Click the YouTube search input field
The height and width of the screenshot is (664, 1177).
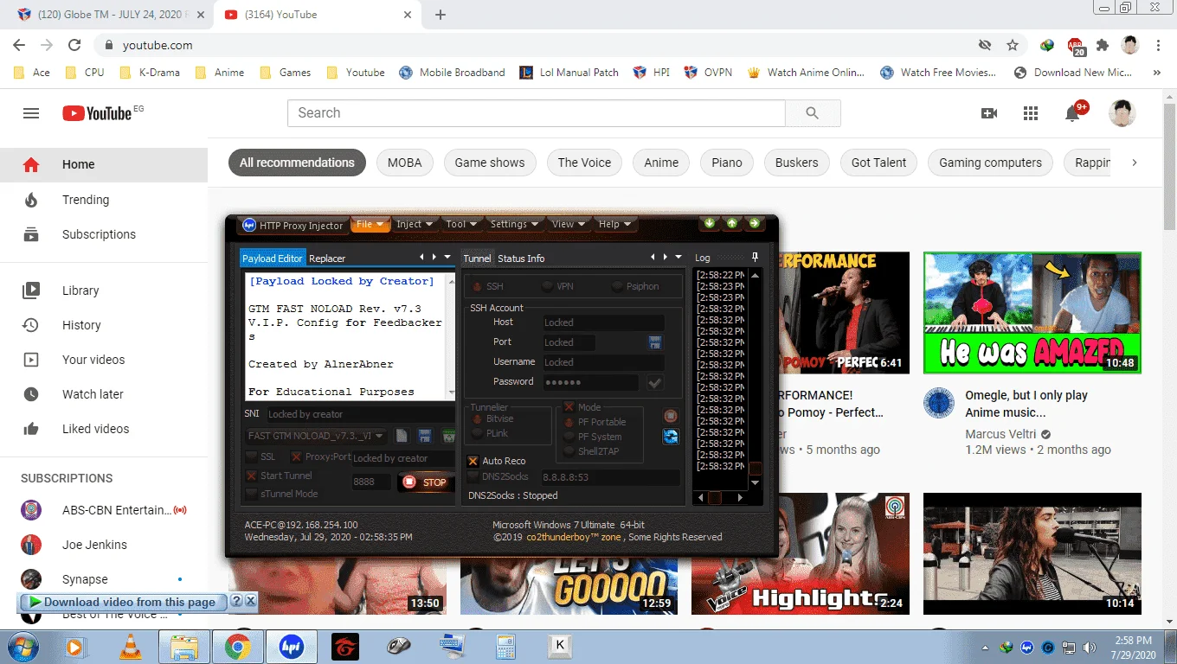[536, 113]
